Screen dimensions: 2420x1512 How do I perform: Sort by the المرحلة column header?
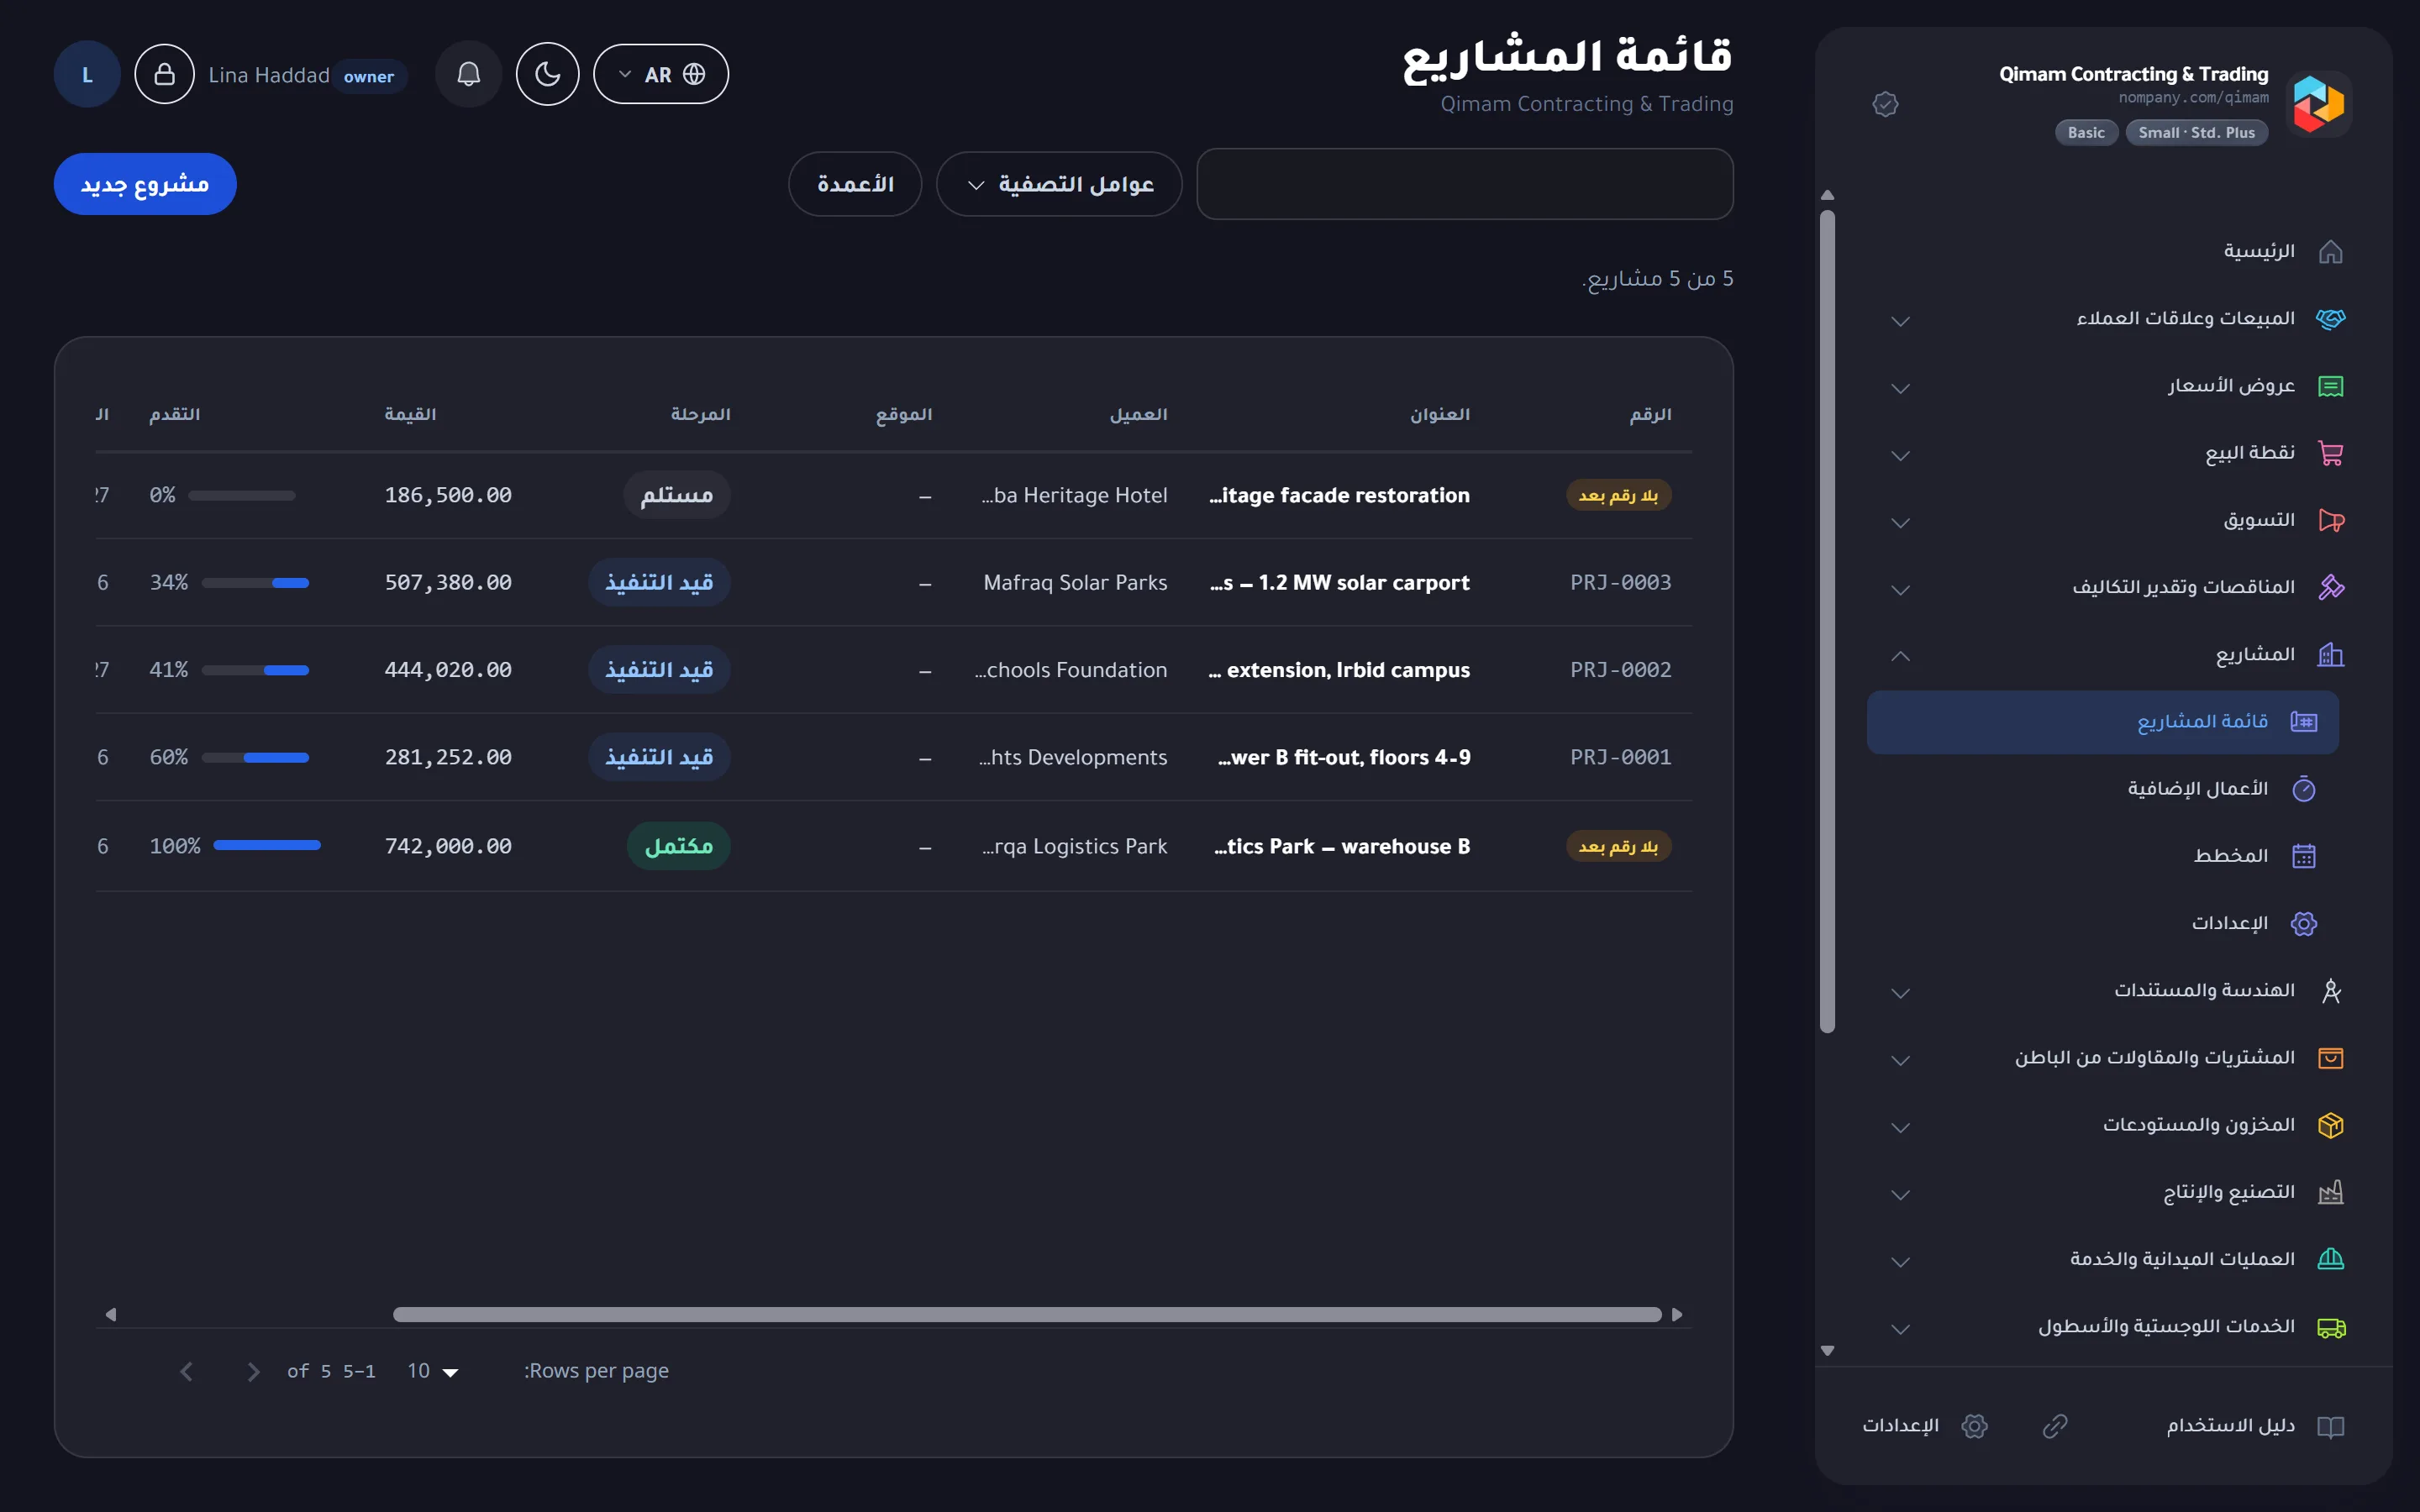700,414
